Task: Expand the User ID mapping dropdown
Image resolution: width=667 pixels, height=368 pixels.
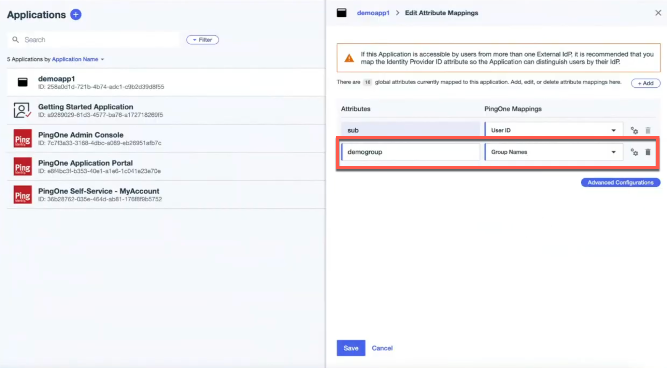Action: click(613, 130)
